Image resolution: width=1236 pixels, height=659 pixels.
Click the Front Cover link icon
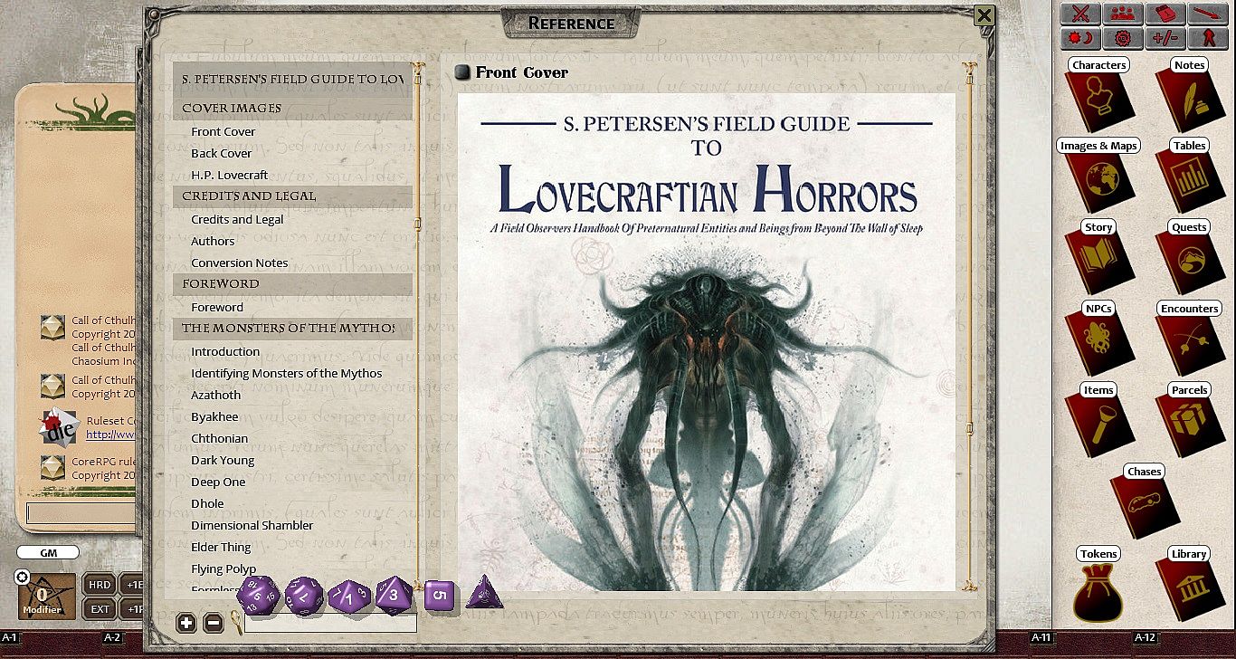[463, 72]
